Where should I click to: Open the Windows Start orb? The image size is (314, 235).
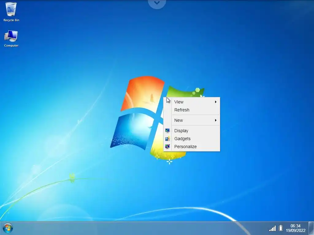click(8, 228)
